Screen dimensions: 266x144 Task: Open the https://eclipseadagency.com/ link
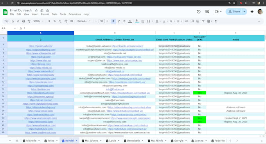pos(41,50)
